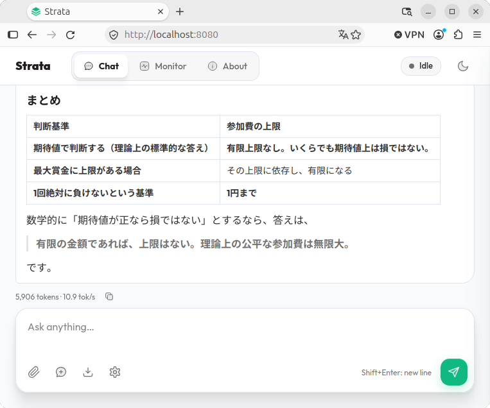Toggle dark mode moon icon
The image size is (490, 408).
[x=463, y=66]
